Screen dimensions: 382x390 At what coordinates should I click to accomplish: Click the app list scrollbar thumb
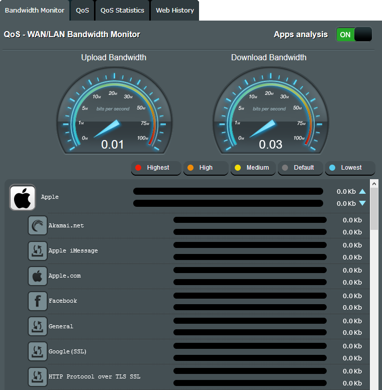(x=374, y=209)
